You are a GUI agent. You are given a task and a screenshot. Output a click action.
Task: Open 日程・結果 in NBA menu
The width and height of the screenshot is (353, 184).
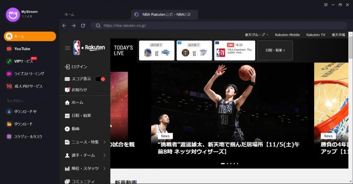coord(78,116)
